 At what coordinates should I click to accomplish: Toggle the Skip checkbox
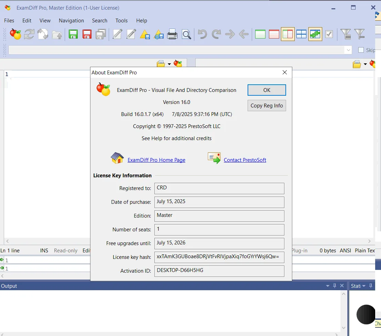[361, 50]
